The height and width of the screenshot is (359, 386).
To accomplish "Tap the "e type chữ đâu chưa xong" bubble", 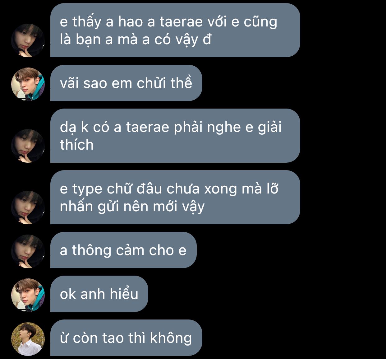I will [175, 197].
